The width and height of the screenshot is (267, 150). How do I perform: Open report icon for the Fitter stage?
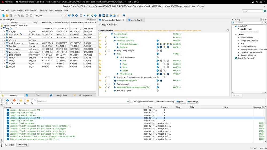158,54
